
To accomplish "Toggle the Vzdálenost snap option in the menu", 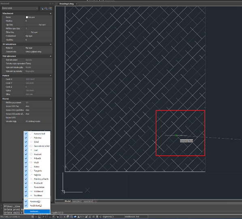I will [x=37, y=191].
